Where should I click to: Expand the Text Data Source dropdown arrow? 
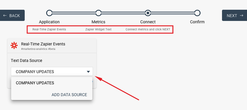tap(88, 72)
